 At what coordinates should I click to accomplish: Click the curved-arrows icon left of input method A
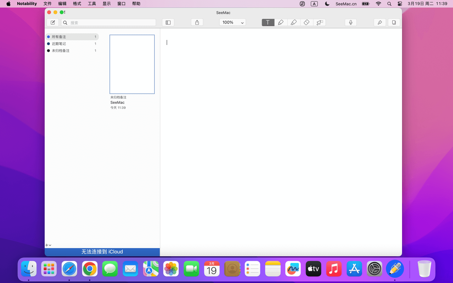(302, 4)
